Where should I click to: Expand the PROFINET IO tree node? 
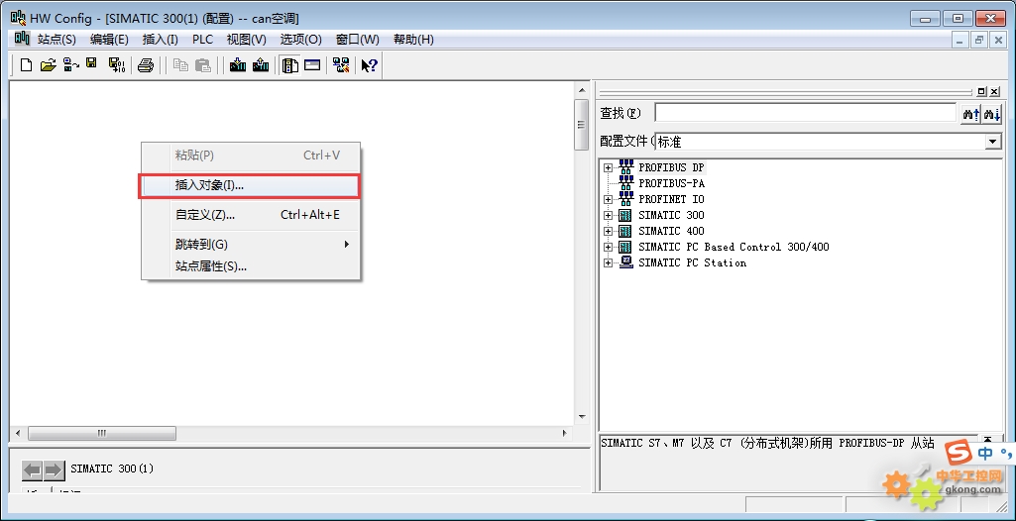click(x=608, y=199)
